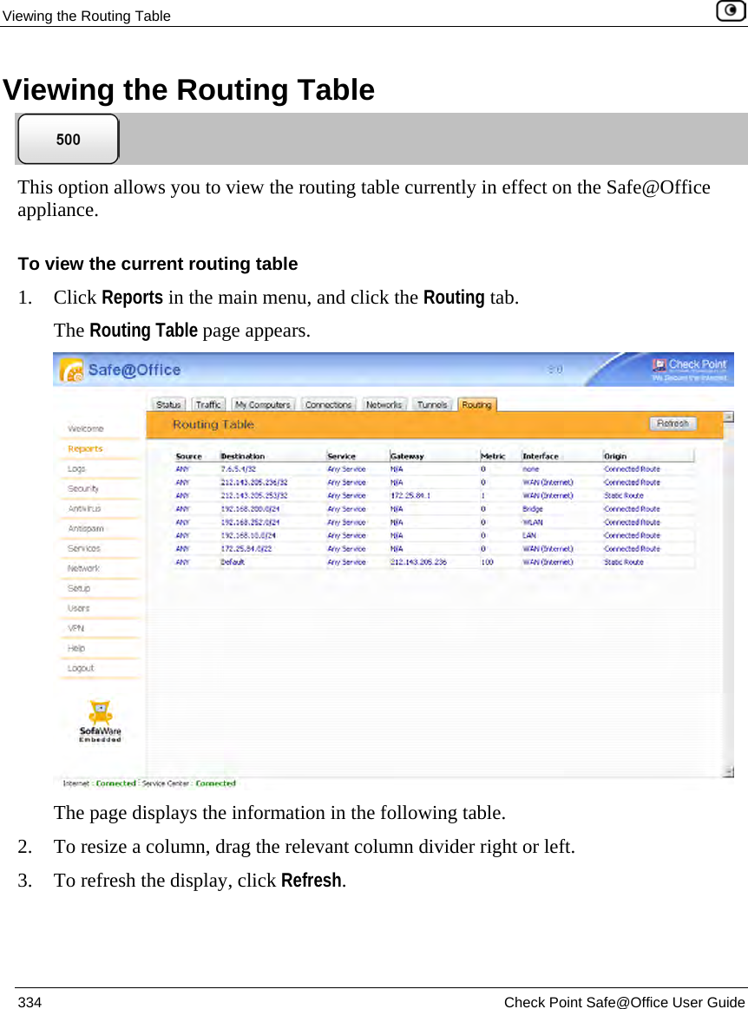The image size is (748, 1009).
Task: Open Help in the main menu
Action: click(76, 648)
